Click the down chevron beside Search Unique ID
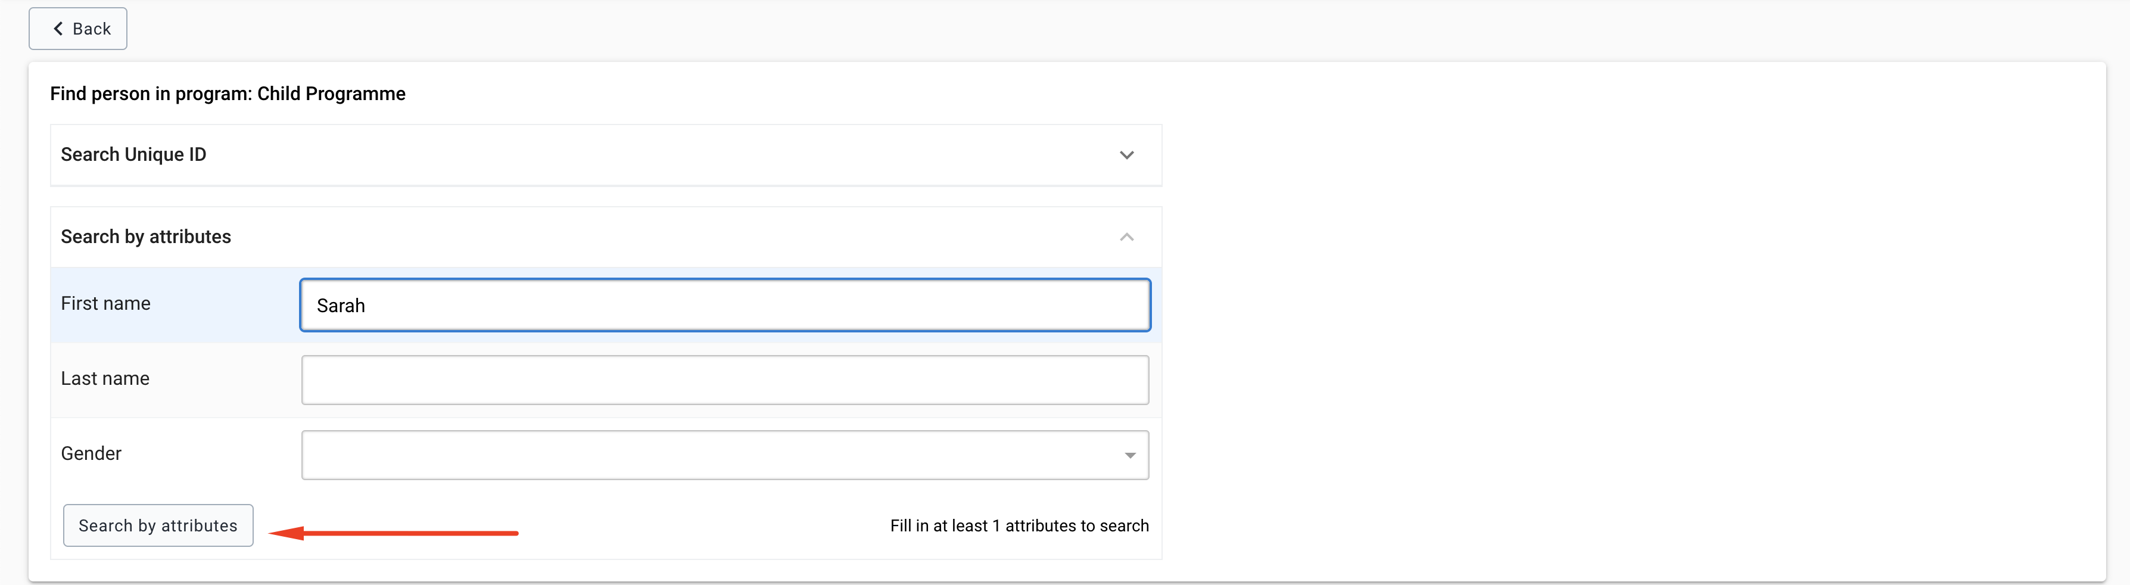The width and height of the screenshot is (2130, 585). pos(1126,155)
